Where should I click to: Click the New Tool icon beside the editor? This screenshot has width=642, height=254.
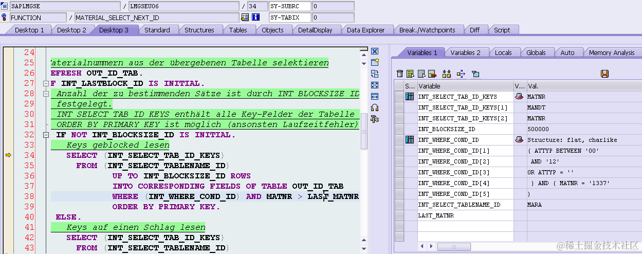tap(375, 62)
